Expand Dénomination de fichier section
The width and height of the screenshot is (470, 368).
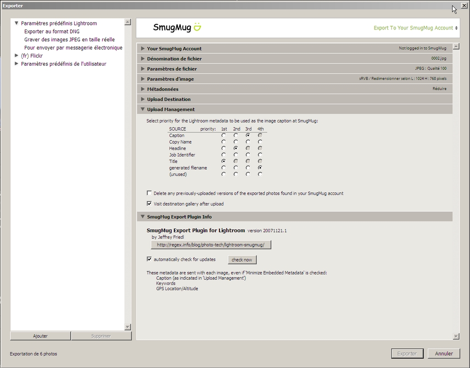143,58
